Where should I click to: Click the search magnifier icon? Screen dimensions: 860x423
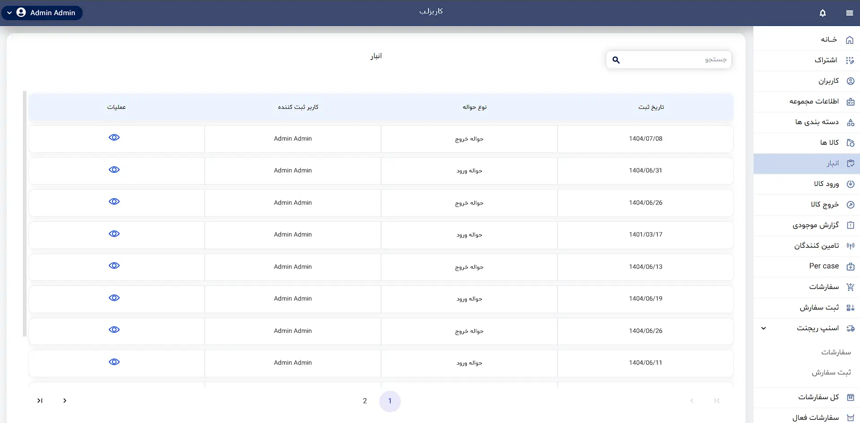(616, 60)
